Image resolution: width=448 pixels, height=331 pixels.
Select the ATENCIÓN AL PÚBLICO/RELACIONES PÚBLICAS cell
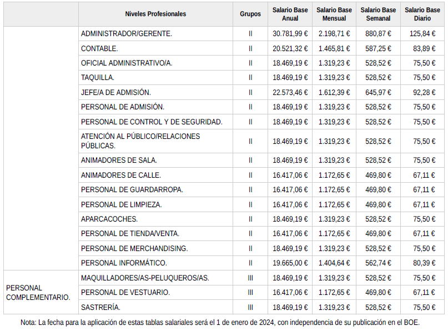(140, 141)
